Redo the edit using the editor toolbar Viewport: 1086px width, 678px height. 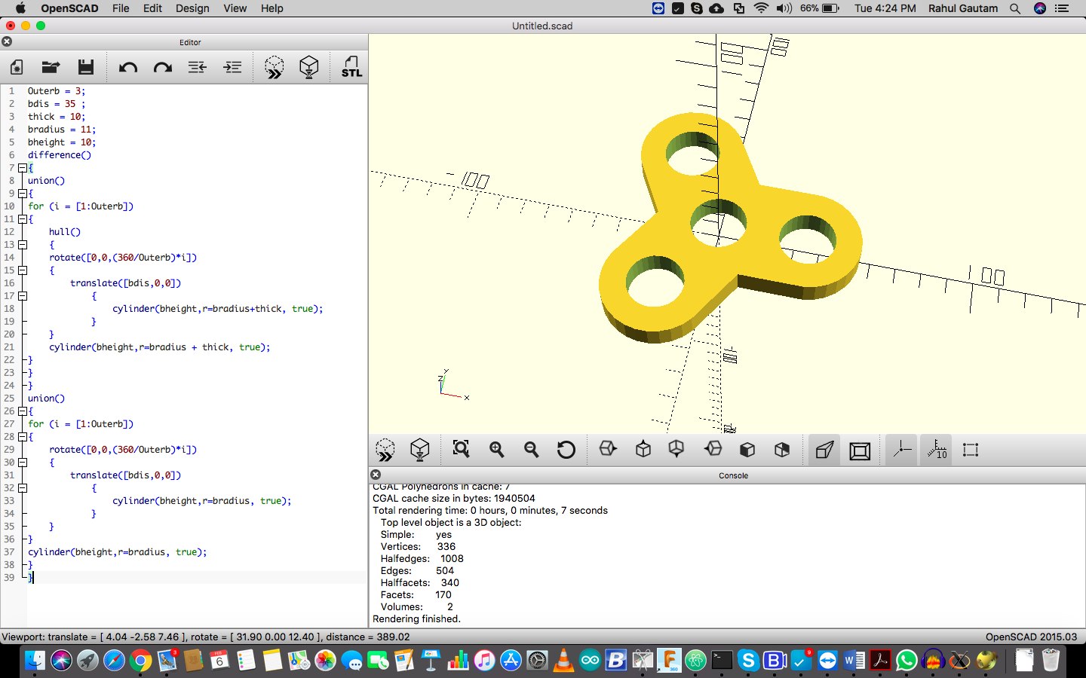pyautogui.click(x=163, y=67)
